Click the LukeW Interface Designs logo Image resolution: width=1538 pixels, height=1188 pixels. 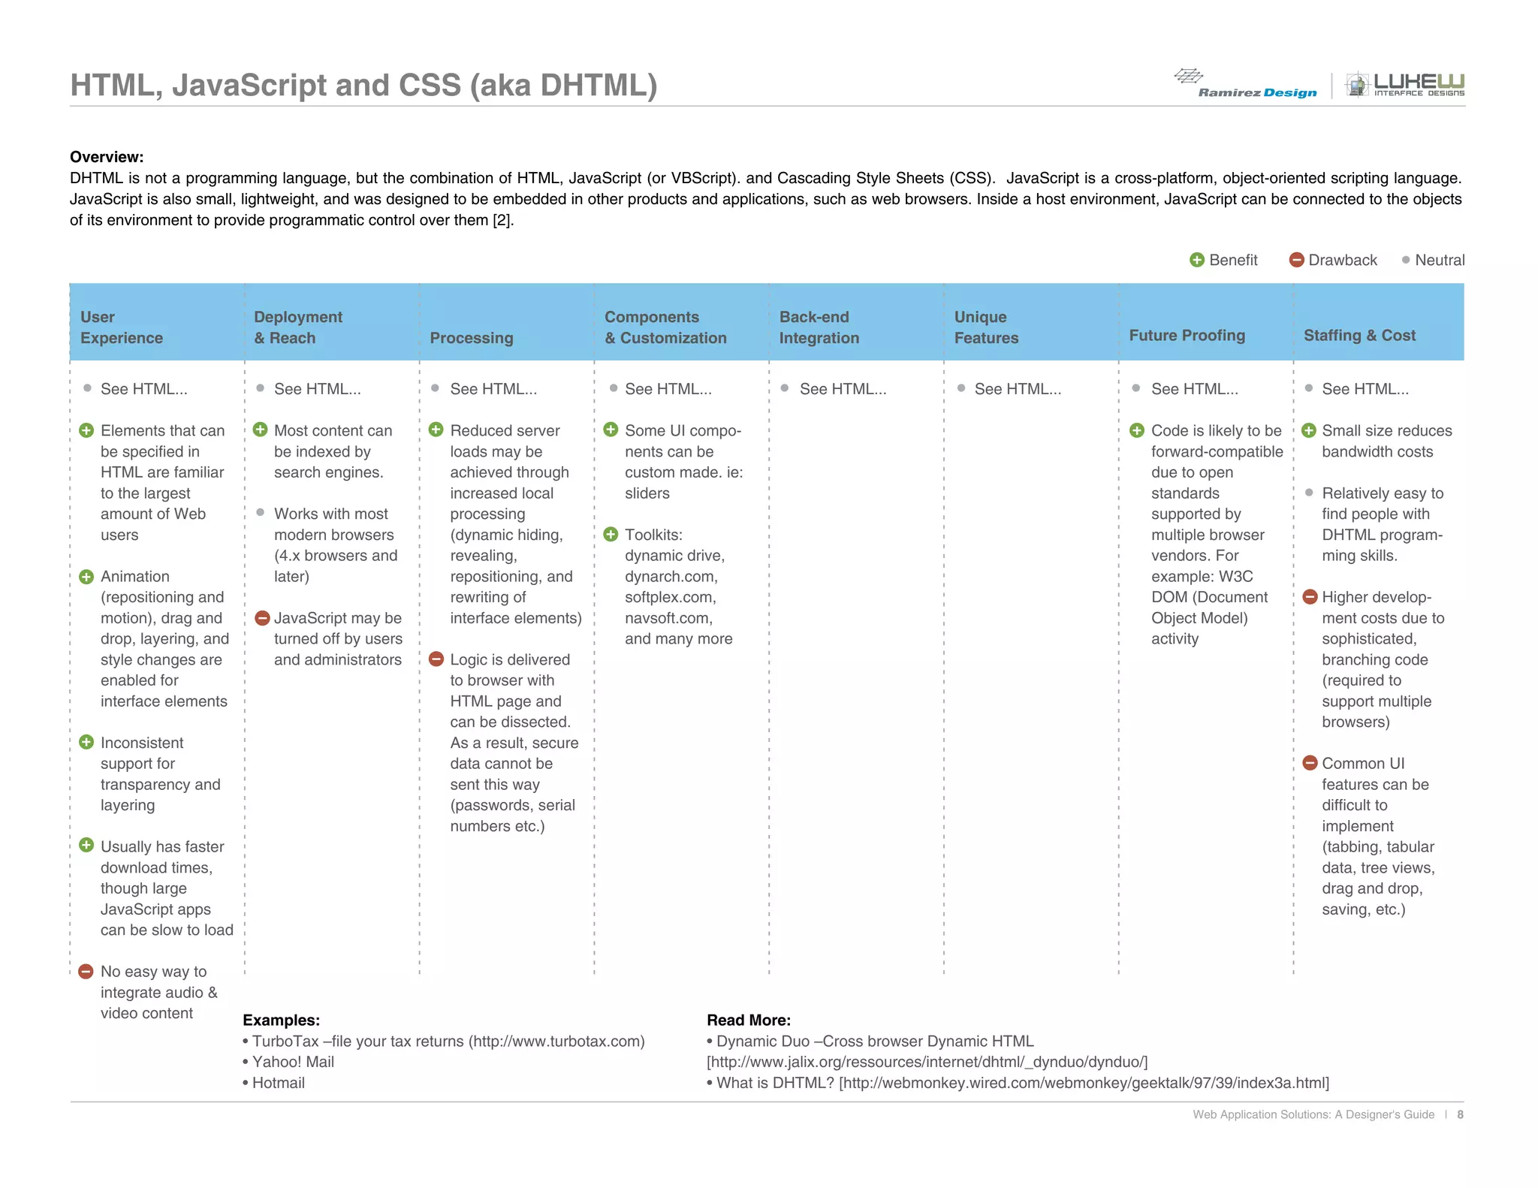(1404, 85)
